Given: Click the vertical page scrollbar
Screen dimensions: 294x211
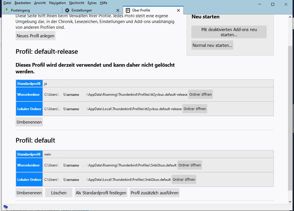Looking at the screenshot, I should pyautogui.click(x=290, y=115).
